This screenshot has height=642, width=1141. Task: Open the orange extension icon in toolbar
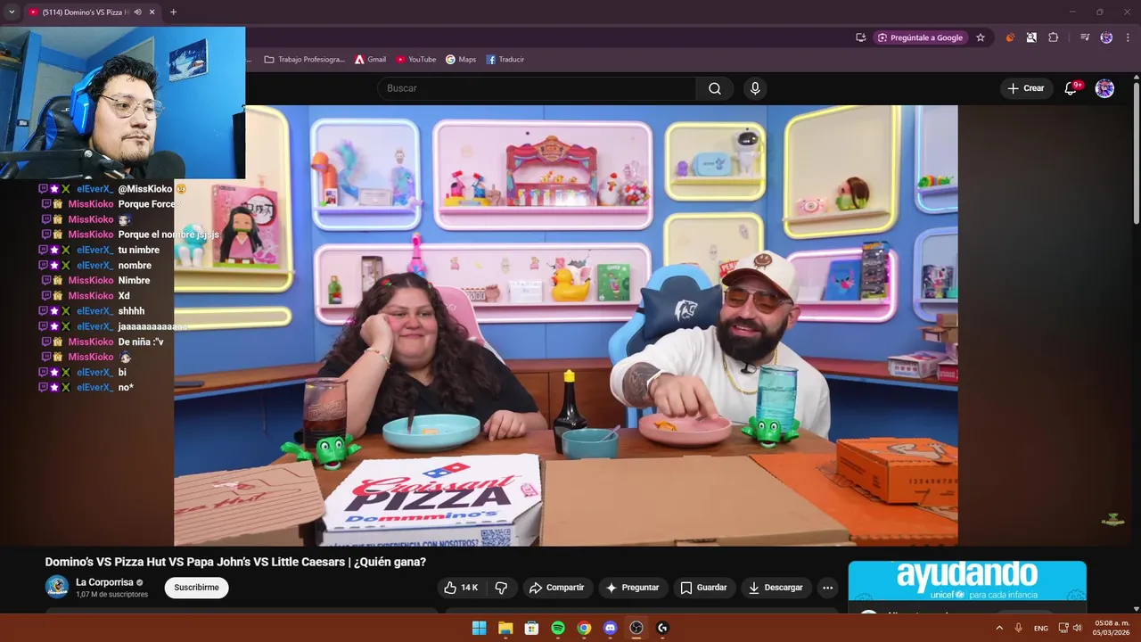pyautogui.click(x=1010, y=37)
